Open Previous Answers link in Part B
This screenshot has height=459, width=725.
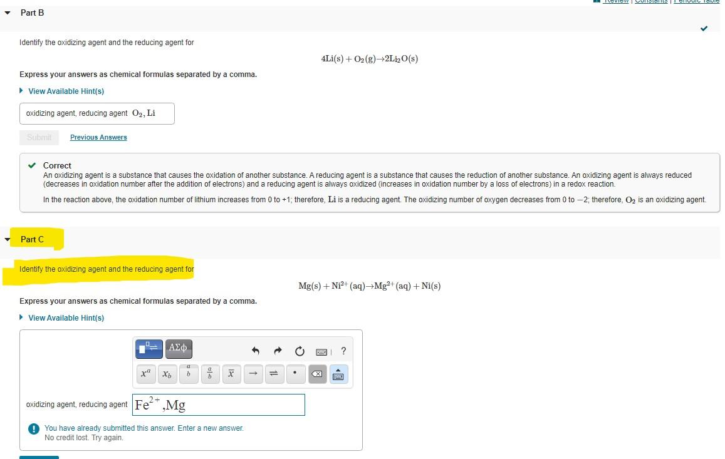coord(98,137)
